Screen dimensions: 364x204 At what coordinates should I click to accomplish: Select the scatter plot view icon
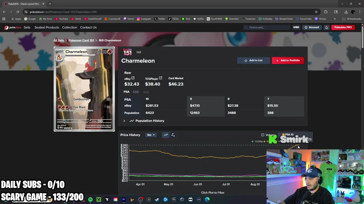coord(173,135)
